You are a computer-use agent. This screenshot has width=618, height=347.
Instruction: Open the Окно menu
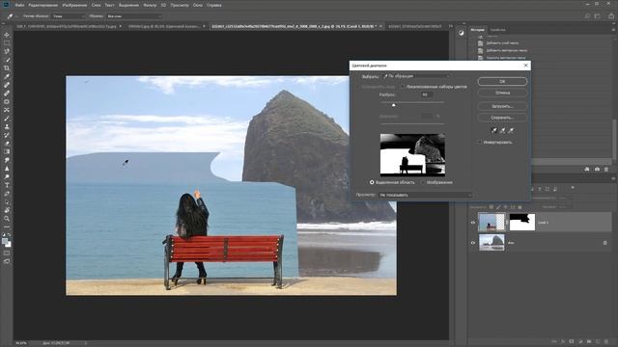tap(198, 5)
